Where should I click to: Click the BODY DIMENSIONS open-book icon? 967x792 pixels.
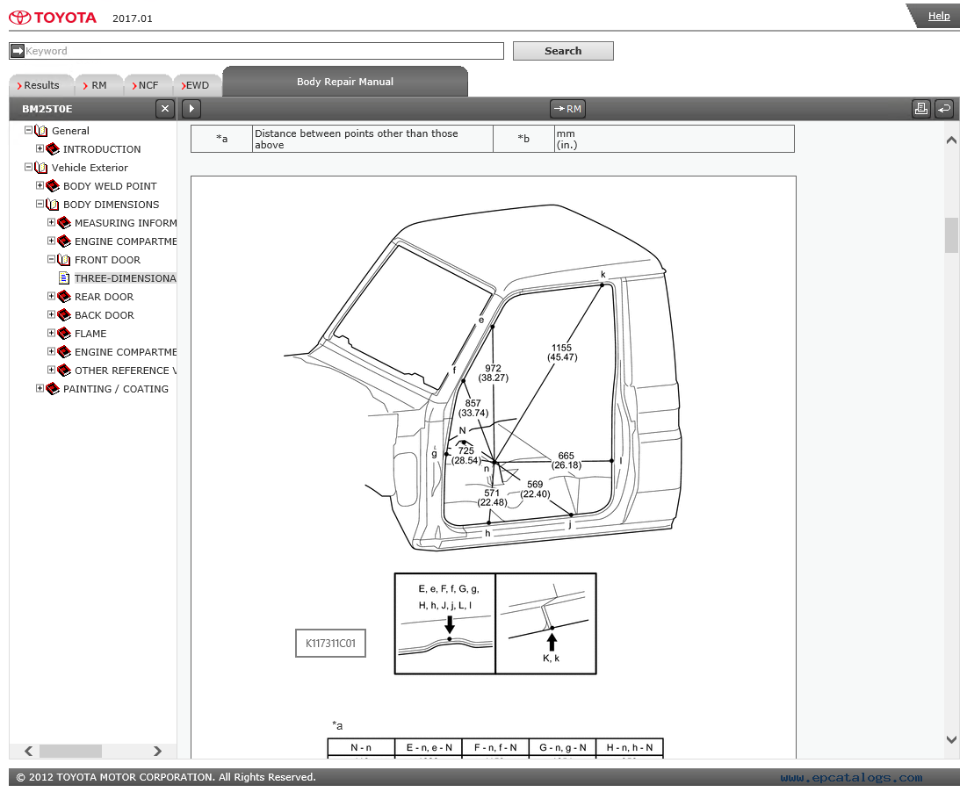click(x=53, y=205)
